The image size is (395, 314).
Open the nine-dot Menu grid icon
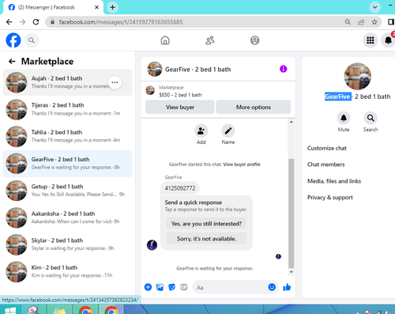click(x=371, y=40)
